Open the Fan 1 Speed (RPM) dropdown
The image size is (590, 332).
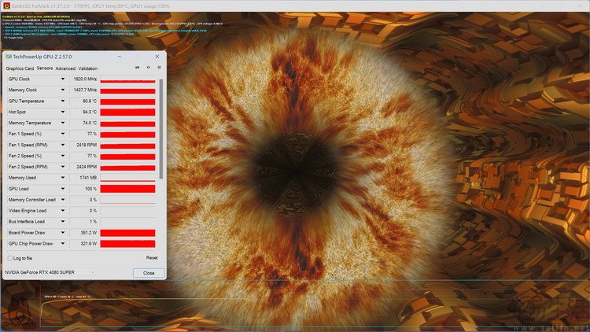point(63,145)
